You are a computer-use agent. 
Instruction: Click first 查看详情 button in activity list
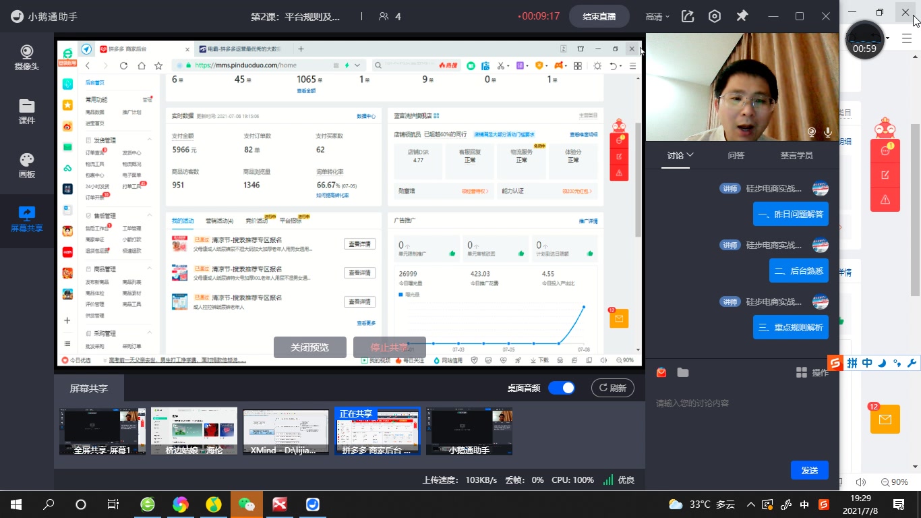[x=360, y=244]
